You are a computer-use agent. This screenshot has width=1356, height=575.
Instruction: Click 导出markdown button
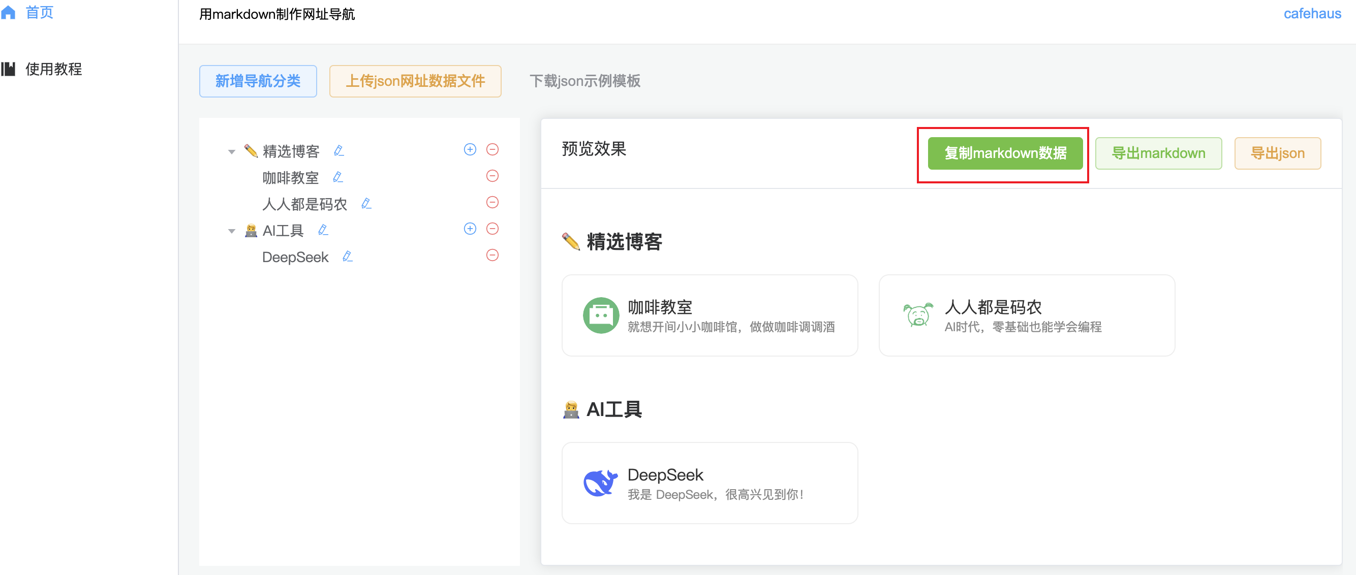pyautogui.click(x=1158, y=153)
